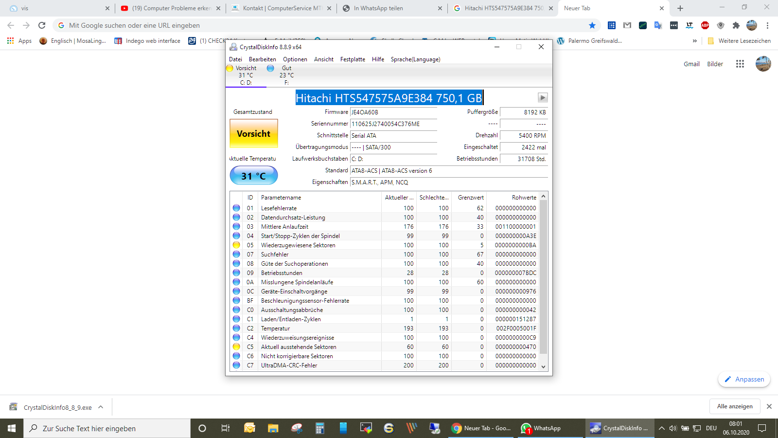Open the Windows Start menu

click(x=12, y=428)
